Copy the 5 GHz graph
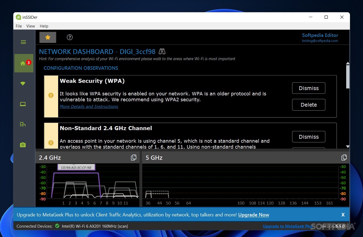 pyautogui.click(x=344, y=158)
